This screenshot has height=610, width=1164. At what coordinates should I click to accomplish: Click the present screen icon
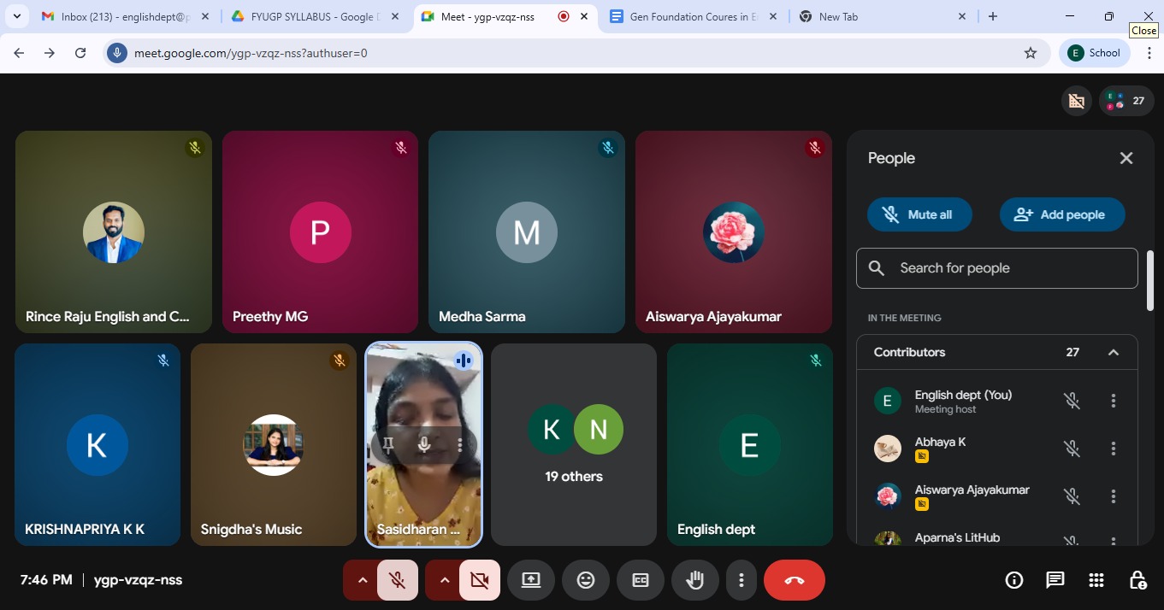531,580
